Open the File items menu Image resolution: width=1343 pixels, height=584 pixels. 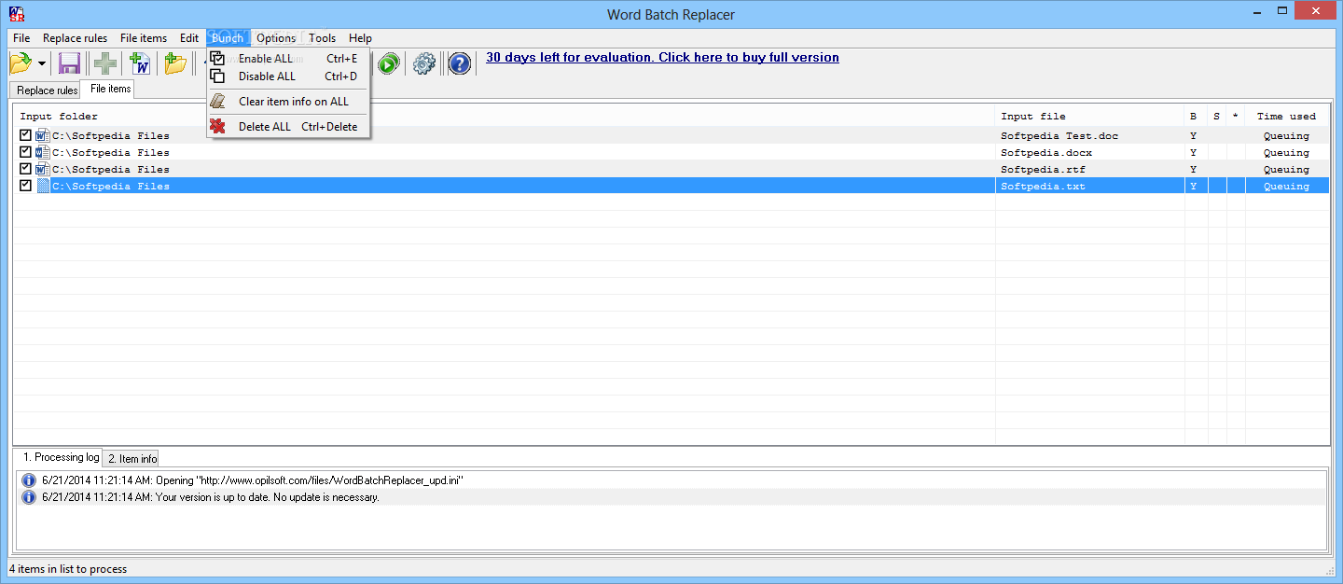[x=144, y=38]
